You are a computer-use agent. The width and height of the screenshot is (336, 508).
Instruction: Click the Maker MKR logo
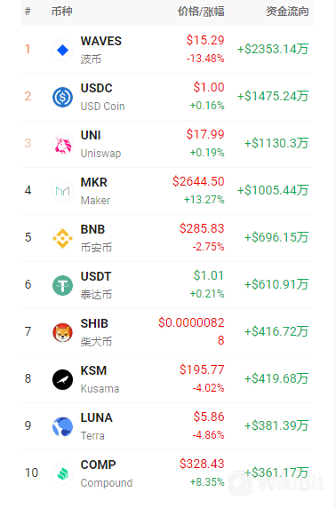[x=62, y=191]
